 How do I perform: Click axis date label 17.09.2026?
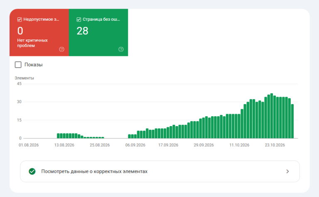[x=168, y=145]
